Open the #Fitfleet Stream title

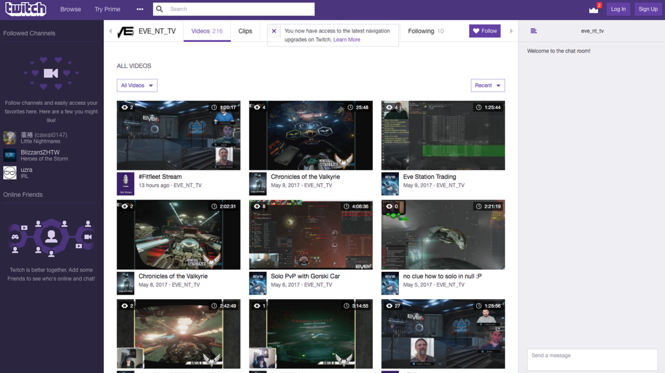point(160,177)
